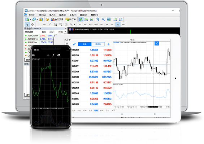The image size is (204, 144).
Task: Select the line chart type icon
Action: point(92,19)
